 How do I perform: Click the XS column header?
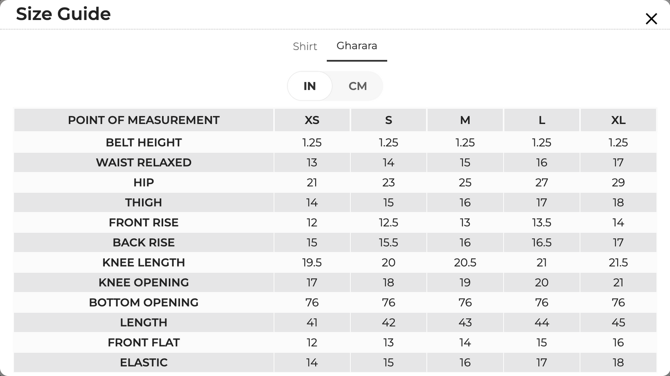[312, 120]
